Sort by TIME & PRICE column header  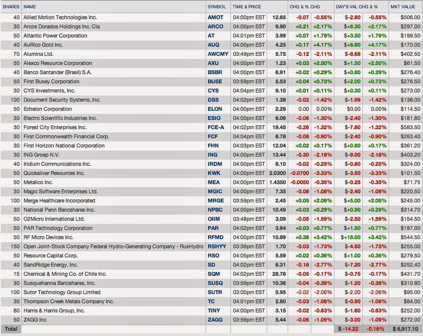247,7
